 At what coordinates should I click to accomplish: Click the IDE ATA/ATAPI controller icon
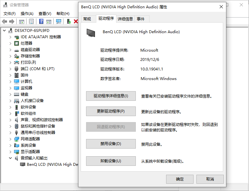pyautogui.click(x=17, y=37)
